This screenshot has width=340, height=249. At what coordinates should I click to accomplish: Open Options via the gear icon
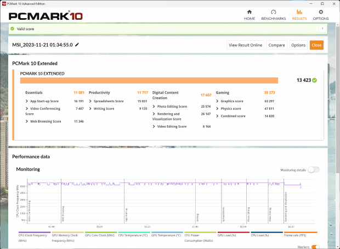coord(321,12)
